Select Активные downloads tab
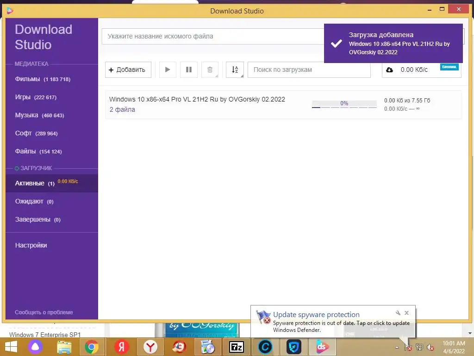This screenshot has height=356, width=474. pos(52,183)
